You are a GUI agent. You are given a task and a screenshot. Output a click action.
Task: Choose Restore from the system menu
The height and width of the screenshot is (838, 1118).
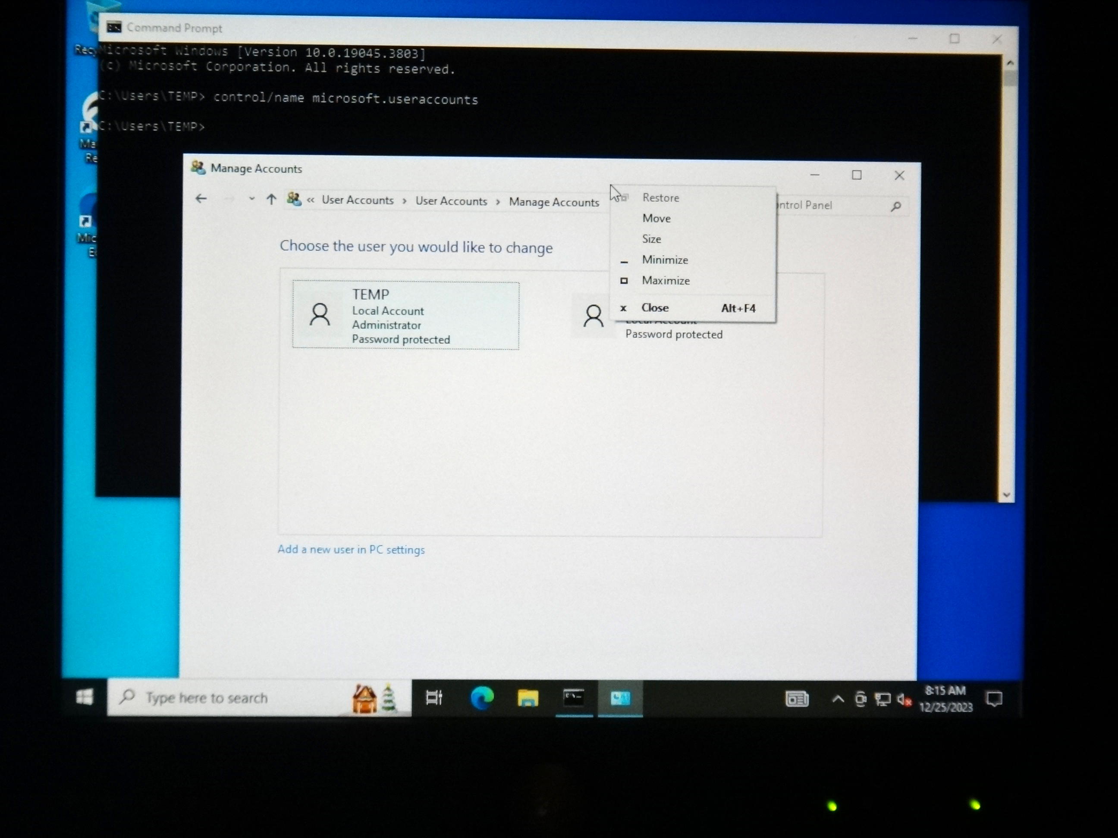click(692, 198)
